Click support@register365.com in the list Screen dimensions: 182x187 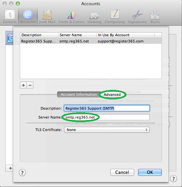tap(121, 41)
